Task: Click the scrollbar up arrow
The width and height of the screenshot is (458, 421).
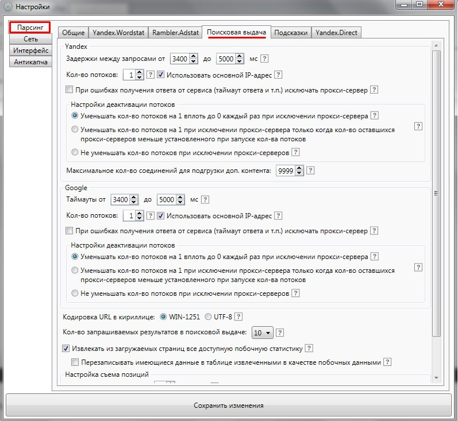Action: [436, 45]
